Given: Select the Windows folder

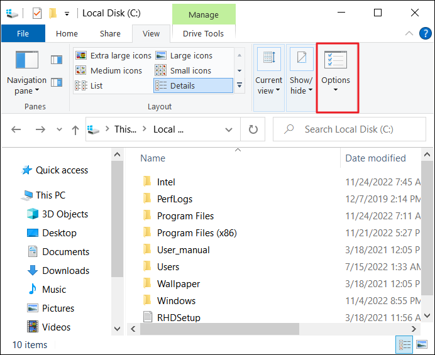Looking at the screenshot, I should [x=169, y=300].
